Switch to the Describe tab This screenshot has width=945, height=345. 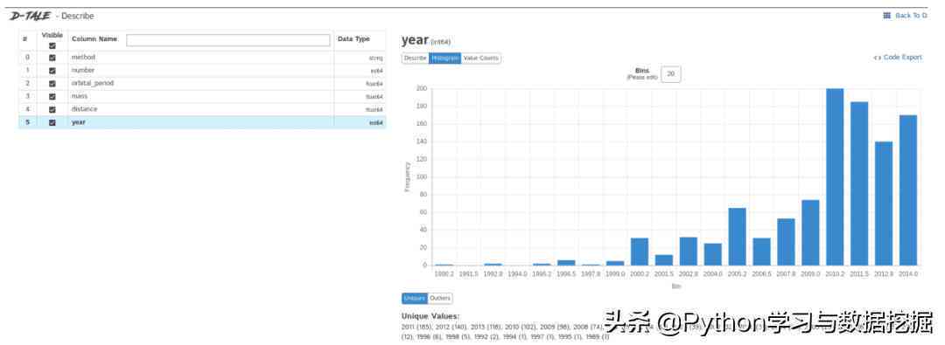[416, 59]
